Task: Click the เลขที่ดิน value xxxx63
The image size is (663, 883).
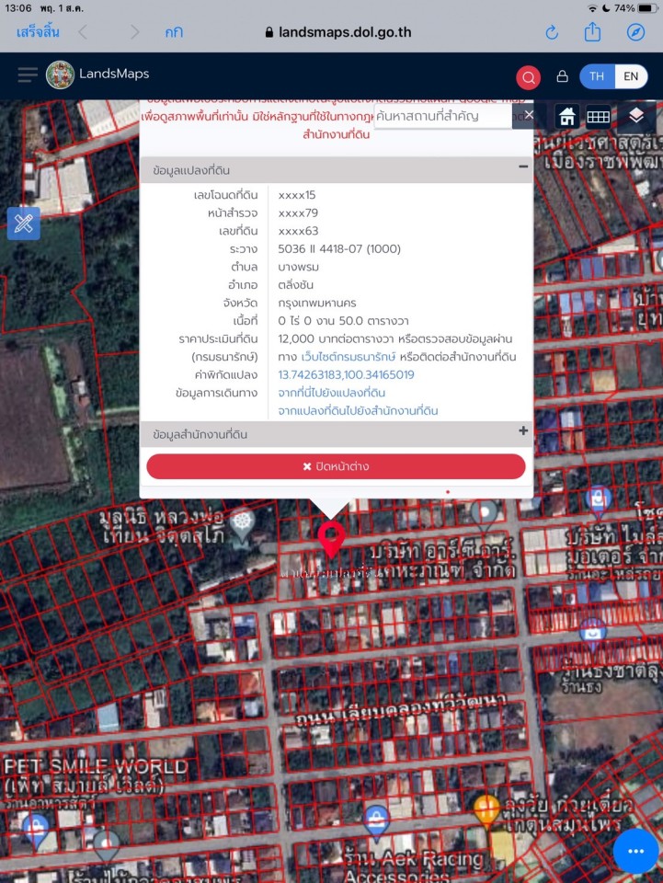Action: point(298,231)
